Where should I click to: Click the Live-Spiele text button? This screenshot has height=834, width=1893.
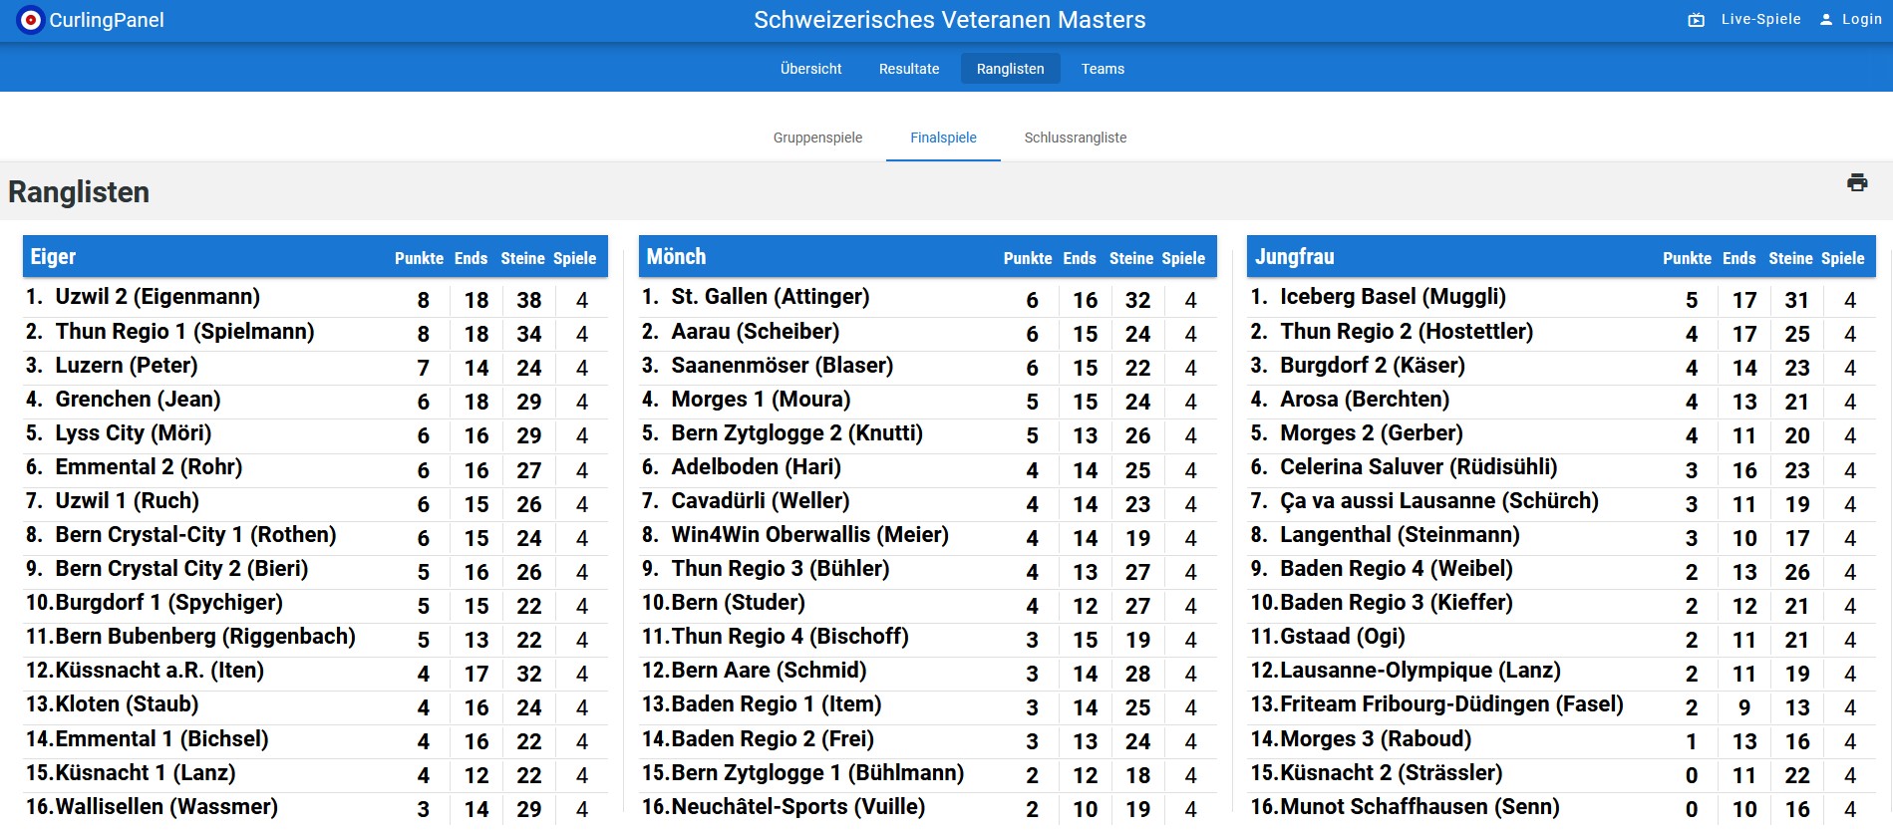[1760, 19]
